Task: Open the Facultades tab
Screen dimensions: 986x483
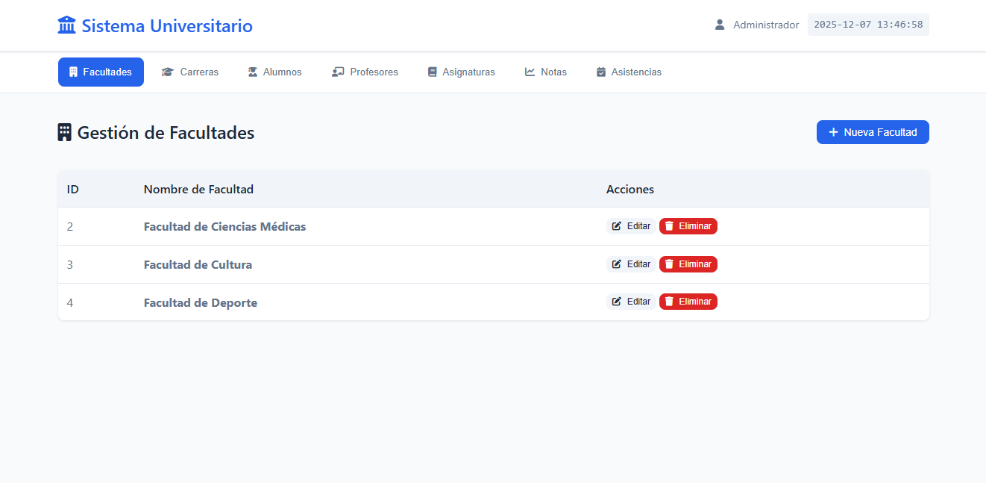Action: (x=101, y=72)
